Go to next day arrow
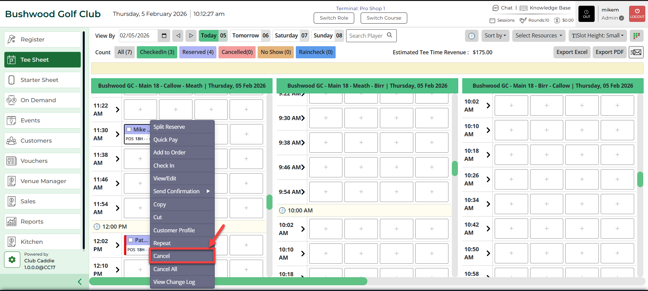 point(191,36)
